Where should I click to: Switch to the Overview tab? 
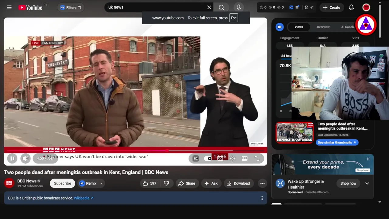coord(323,27)
